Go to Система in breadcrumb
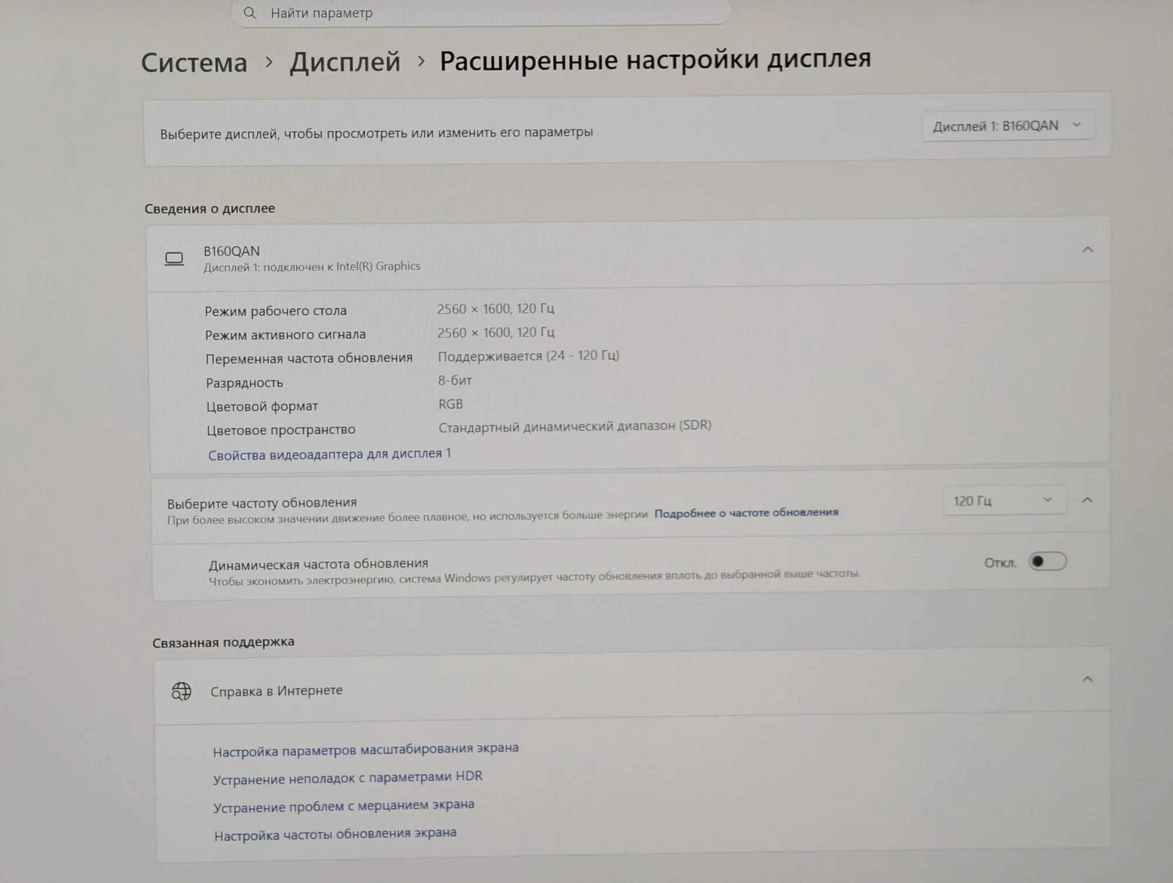Viewport: 1173px width, 883px height. click(x=194, y=62)
